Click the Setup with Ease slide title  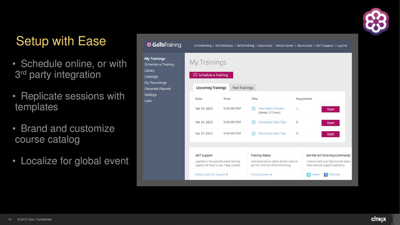(61, 41)
